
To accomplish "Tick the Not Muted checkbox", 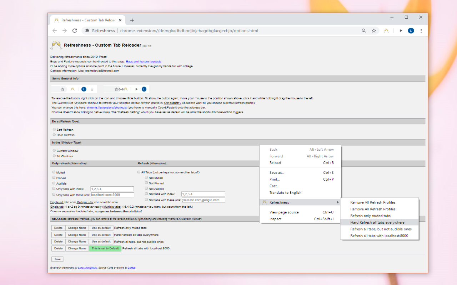I will pyautogui.click(x=146, y=177).
